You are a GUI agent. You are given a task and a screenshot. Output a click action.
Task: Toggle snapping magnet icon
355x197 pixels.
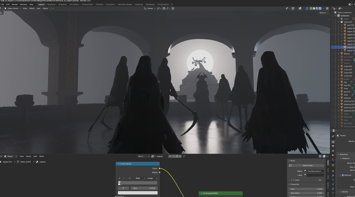(164, 8)
